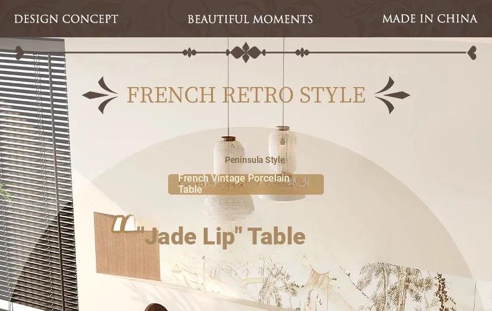The image size is (492, 311).
Task: Click the large quotation mark icon
Action: (x=124, y=224)
